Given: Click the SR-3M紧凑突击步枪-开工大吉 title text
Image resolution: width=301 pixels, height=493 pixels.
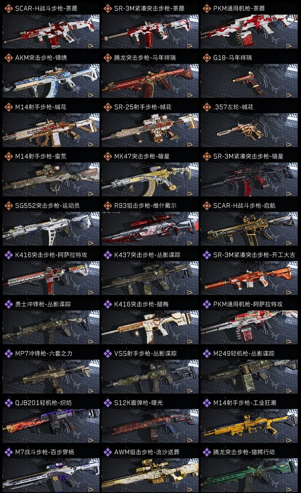Looking at the screenshot, I should pyautogui.click(x=254, y=255).
